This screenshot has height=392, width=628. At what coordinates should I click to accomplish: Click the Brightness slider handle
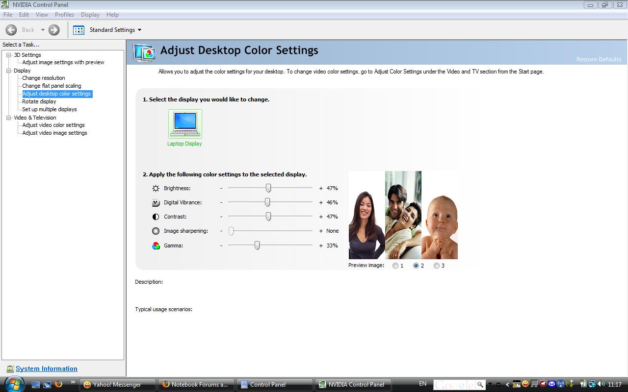coord(268,188)
